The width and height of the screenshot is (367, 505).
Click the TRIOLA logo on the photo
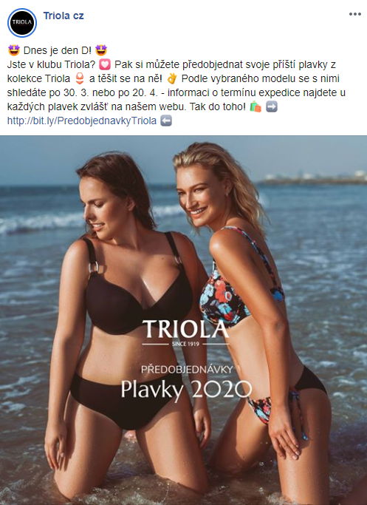tap(185, 329)
